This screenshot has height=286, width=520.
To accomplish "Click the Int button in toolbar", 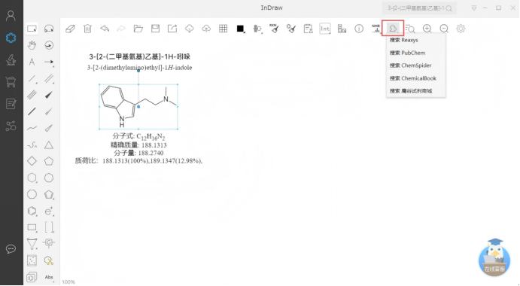I will tap(325, 29).
